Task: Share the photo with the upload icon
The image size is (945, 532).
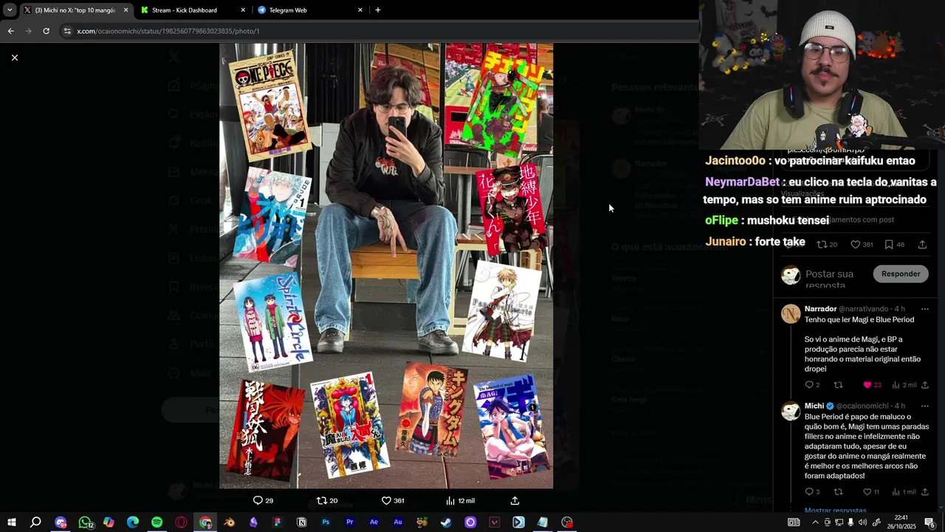Action: coord(515,500)
